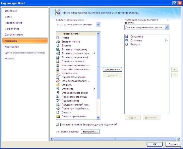
Task: Click the horizontal scrollbar at dialog bottom
Action: [x=115, y=139]
